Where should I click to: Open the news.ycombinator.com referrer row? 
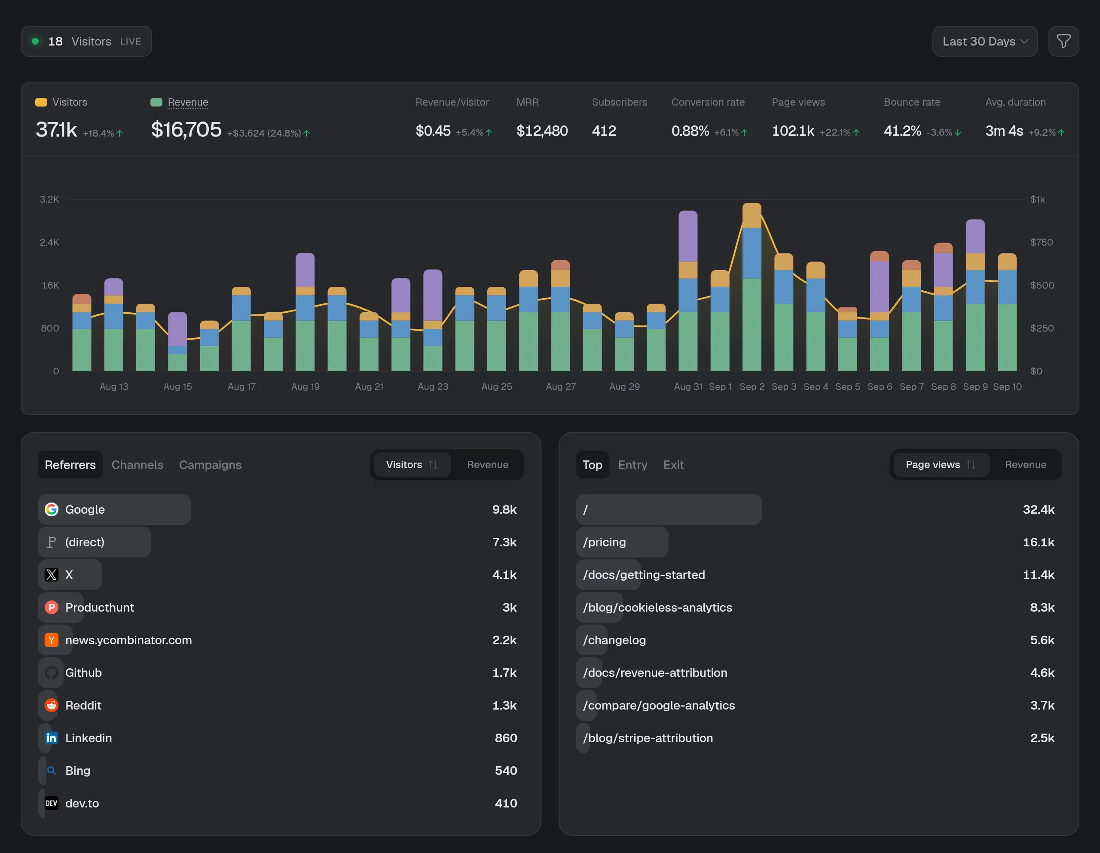click(281, 640)
